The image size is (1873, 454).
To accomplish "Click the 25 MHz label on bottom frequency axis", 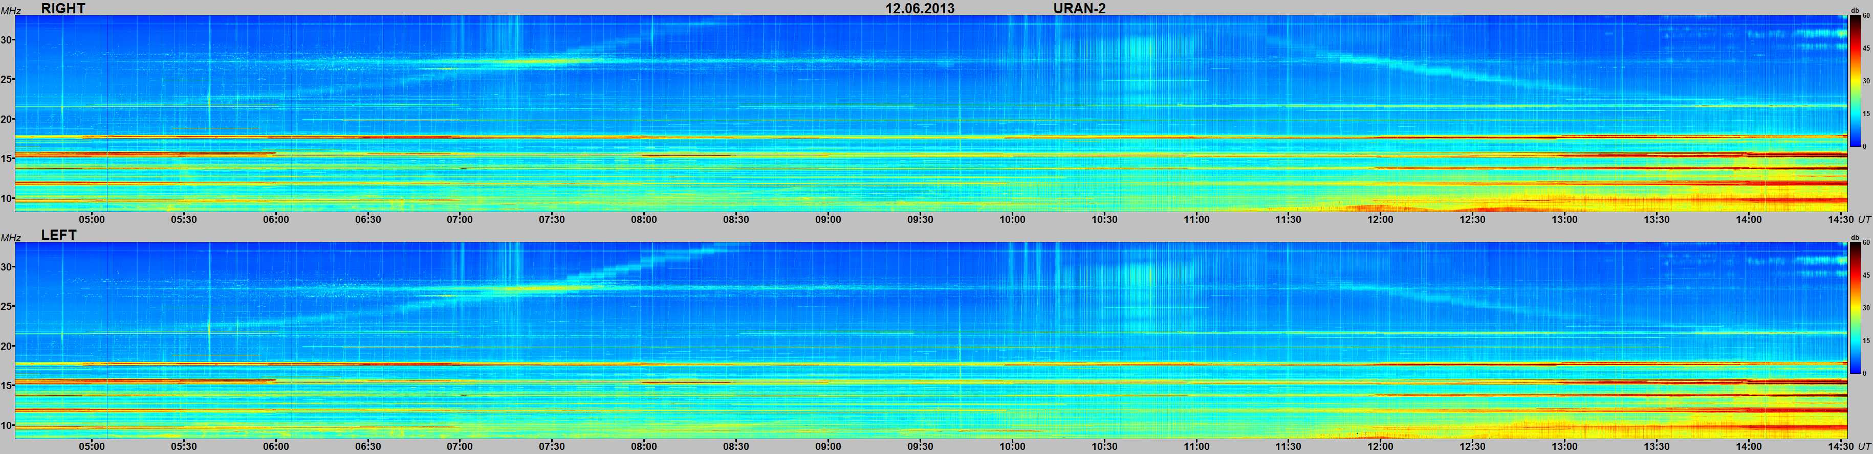I will tap(7, 307).
